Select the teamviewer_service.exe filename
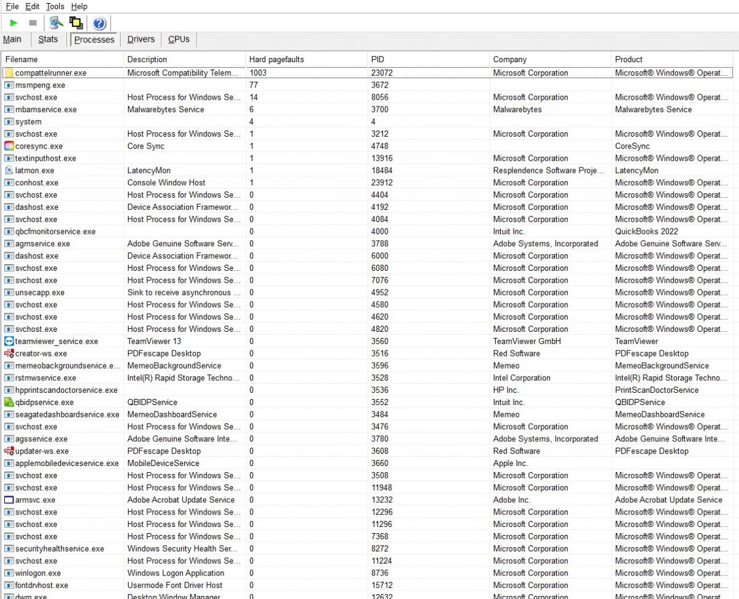This screenshot has width=739, height=599. (57, 341)
